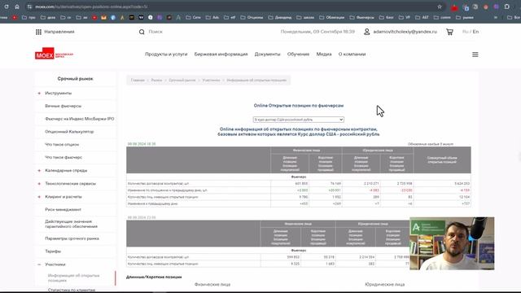Click the MOEX logo
Image resolution: width=521 pixels, height=293 pixels.
pos(54,54)
